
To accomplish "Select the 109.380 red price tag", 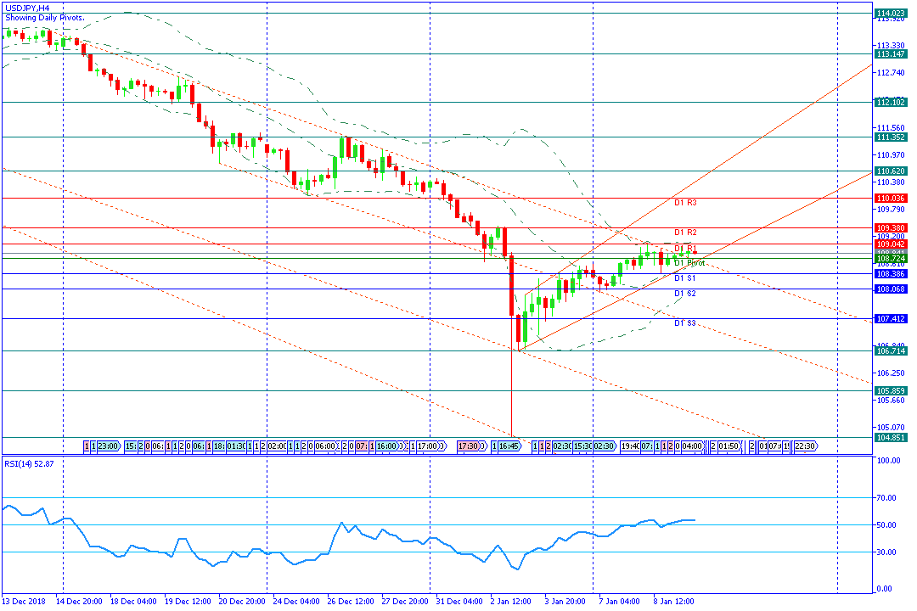I will (x=890, y=228).
